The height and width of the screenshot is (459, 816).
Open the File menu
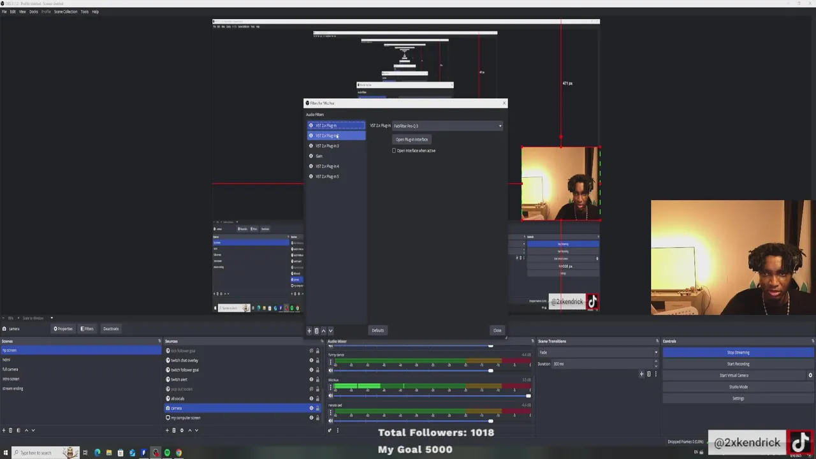point(4,11)
